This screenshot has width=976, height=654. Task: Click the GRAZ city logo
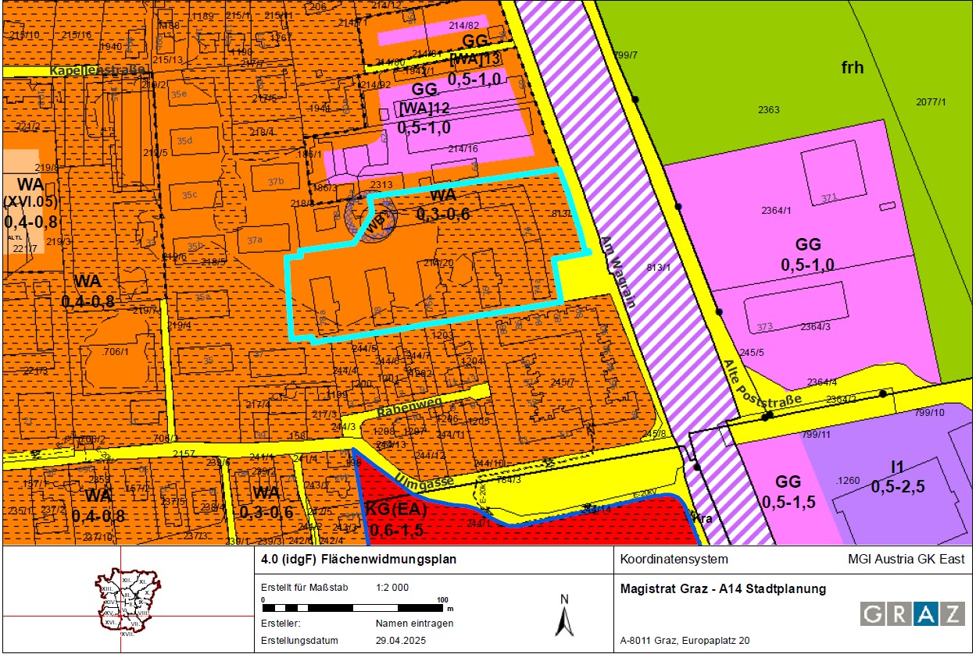point(912,613)
